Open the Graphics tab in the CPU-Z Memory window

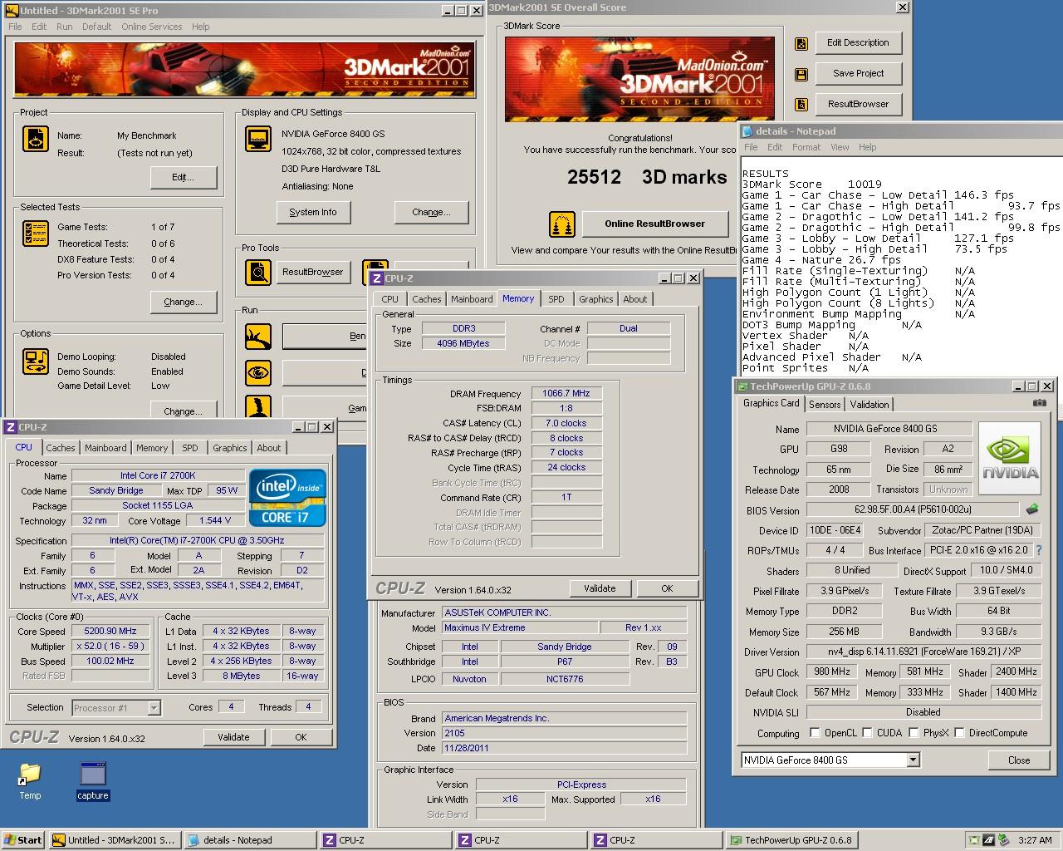[595, 299]
